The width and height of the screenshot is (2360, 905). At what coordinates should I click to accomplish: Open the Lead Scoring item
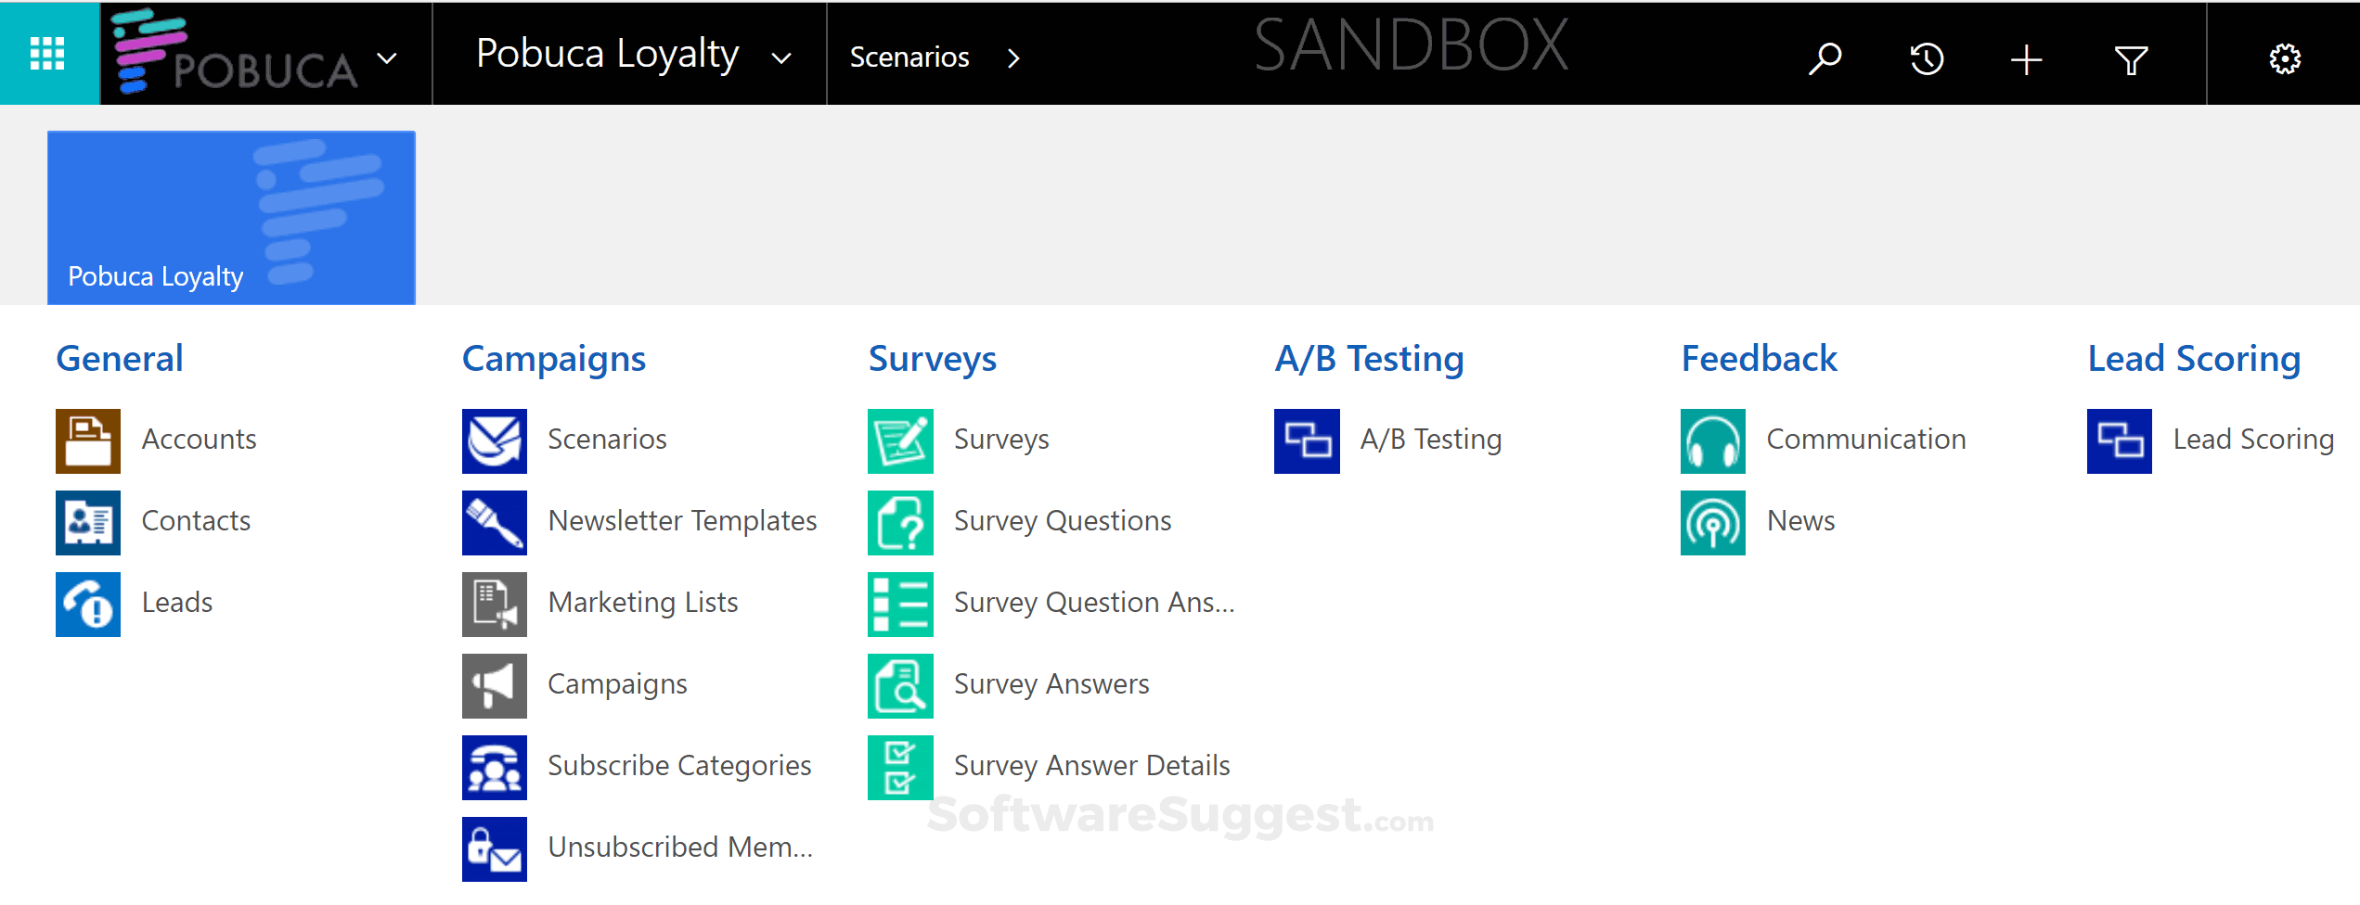tap(2252, 440)
